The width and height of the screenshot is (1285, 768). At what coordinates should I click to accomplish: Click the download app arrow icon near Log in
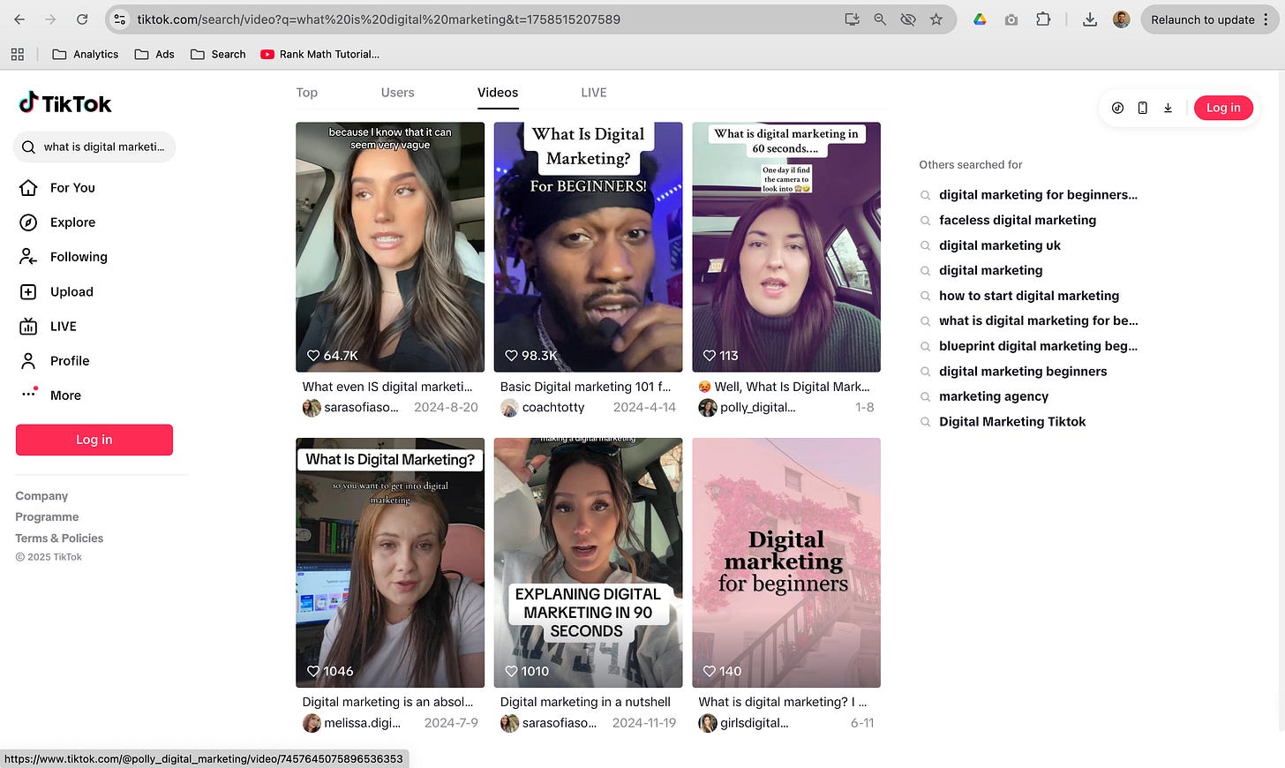pyautogui.click(x=1168, y=108)
